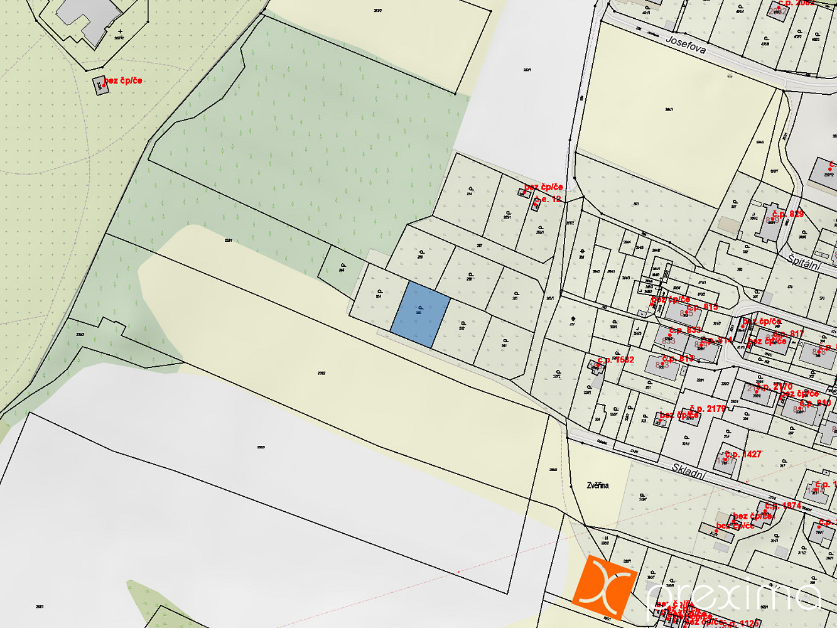Click the address label č.p. 1532
The width and height of the screenshot is (837, 628).
tap(616, 360)
